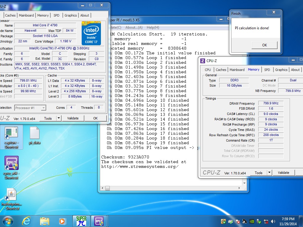
Task: Click the Intel Core i7 logo
Action: (x=91, y=33)
